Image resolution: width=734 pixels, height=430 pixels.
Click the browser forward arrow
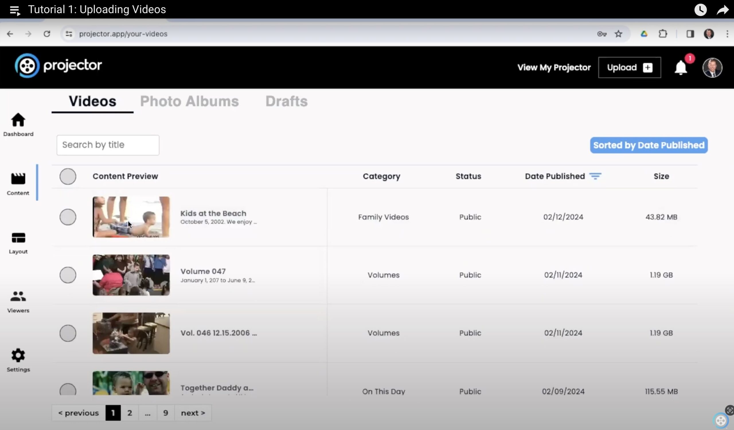click(x=28, y=34)
